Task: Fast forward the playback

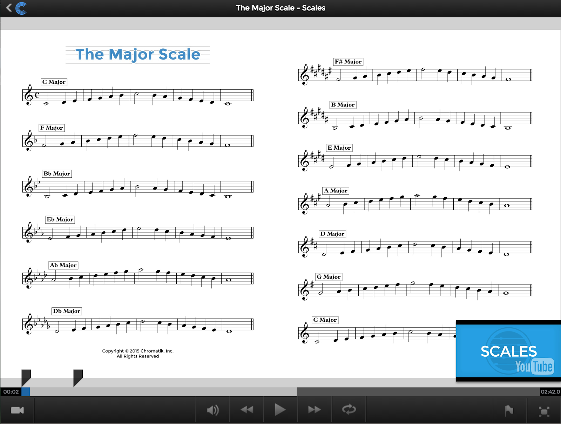Action: [x=315, y=410]
